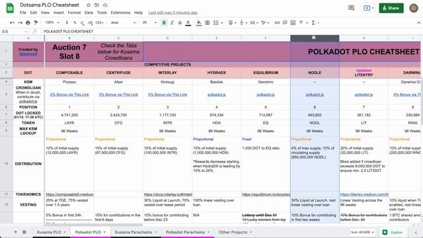The height and width of the screenshot is (238, 423).
Task: Toggle bold formatting
Action: (x=164, y=23)
